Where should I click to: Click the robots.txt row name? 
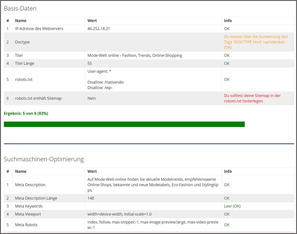(x=23, y=79)
